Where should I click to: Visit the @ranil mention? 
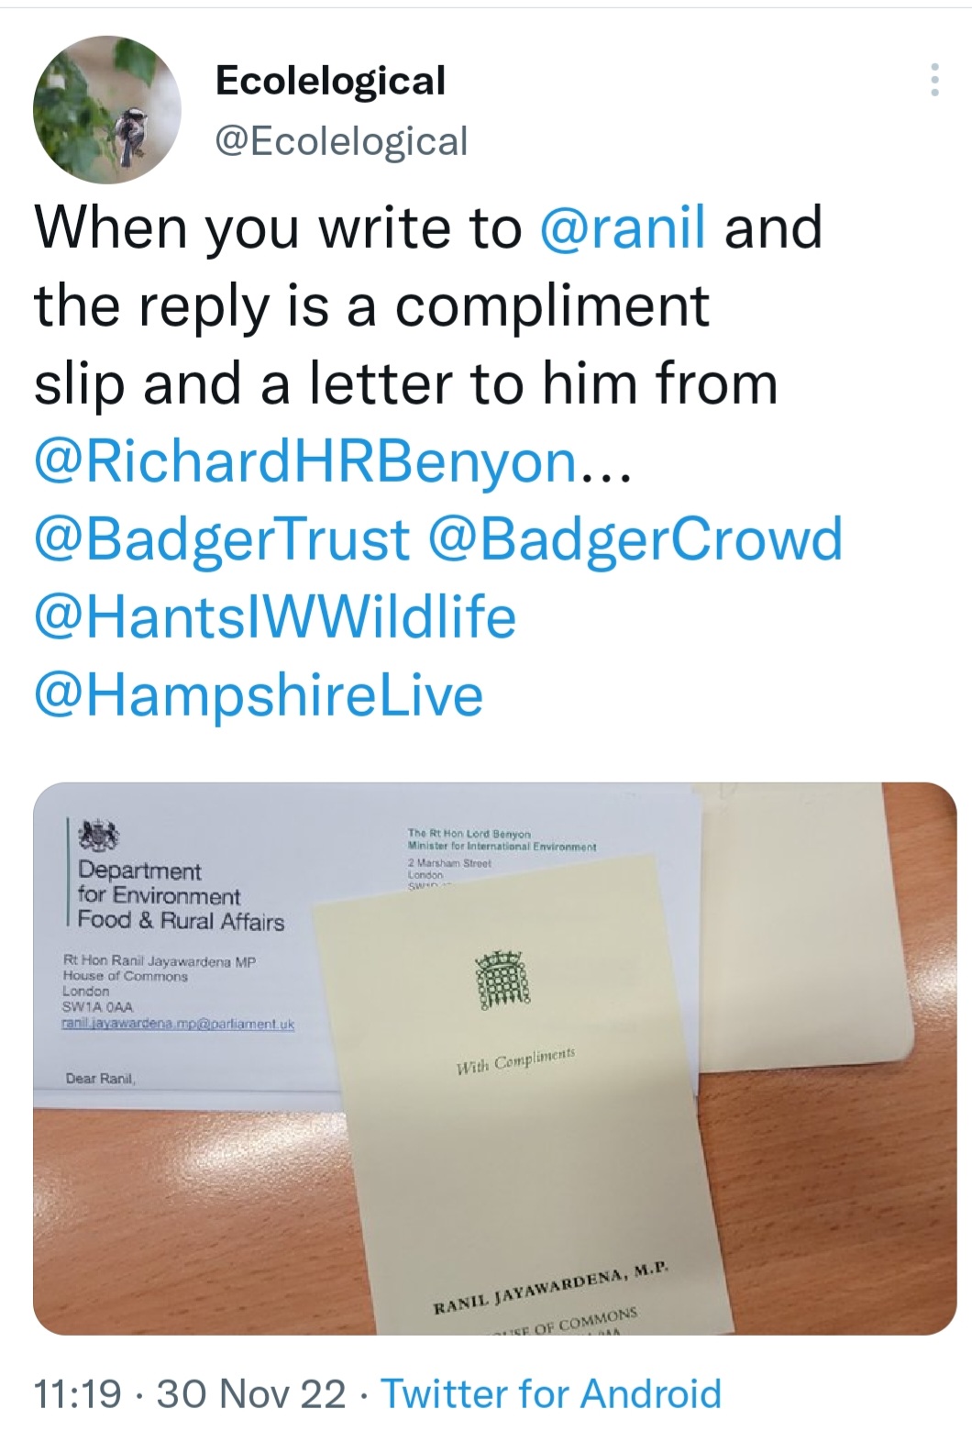(x=624, y=227)
